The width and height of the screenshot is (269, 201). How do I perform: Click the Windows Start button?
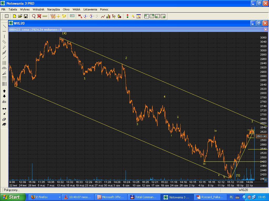pos(13,197)
